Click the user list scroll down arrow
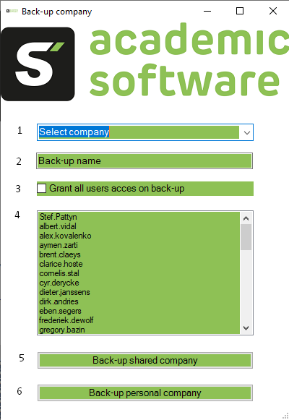This screenshot has width=289, height=420. pos(246,328)
